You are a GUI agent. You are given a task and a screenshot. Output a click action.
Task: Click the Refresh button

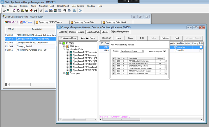pyautogui.click(x=165, y=38)
